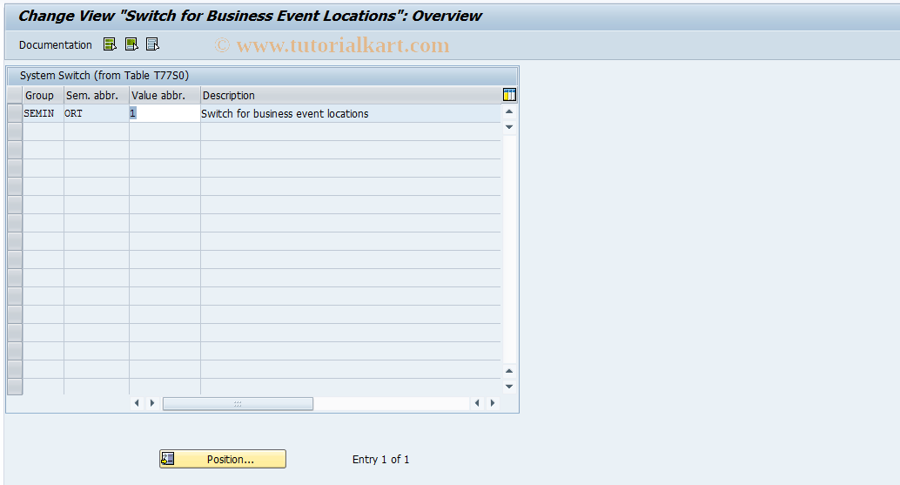Click the Select Block toolbar icon

[x=131, y=44]
